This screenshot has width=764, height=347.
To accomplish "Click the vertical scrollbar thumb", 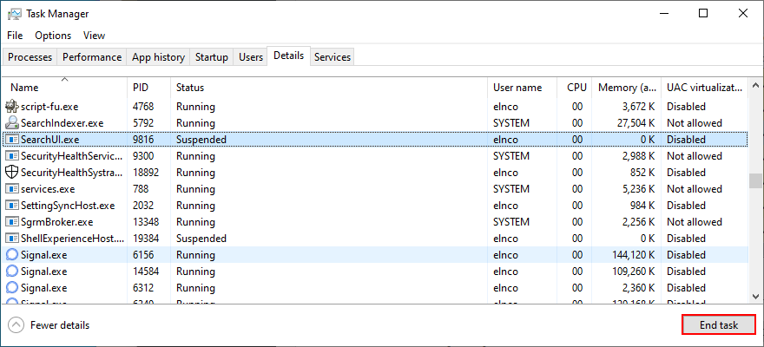I will pyautogui.click(x=754, y=180).
